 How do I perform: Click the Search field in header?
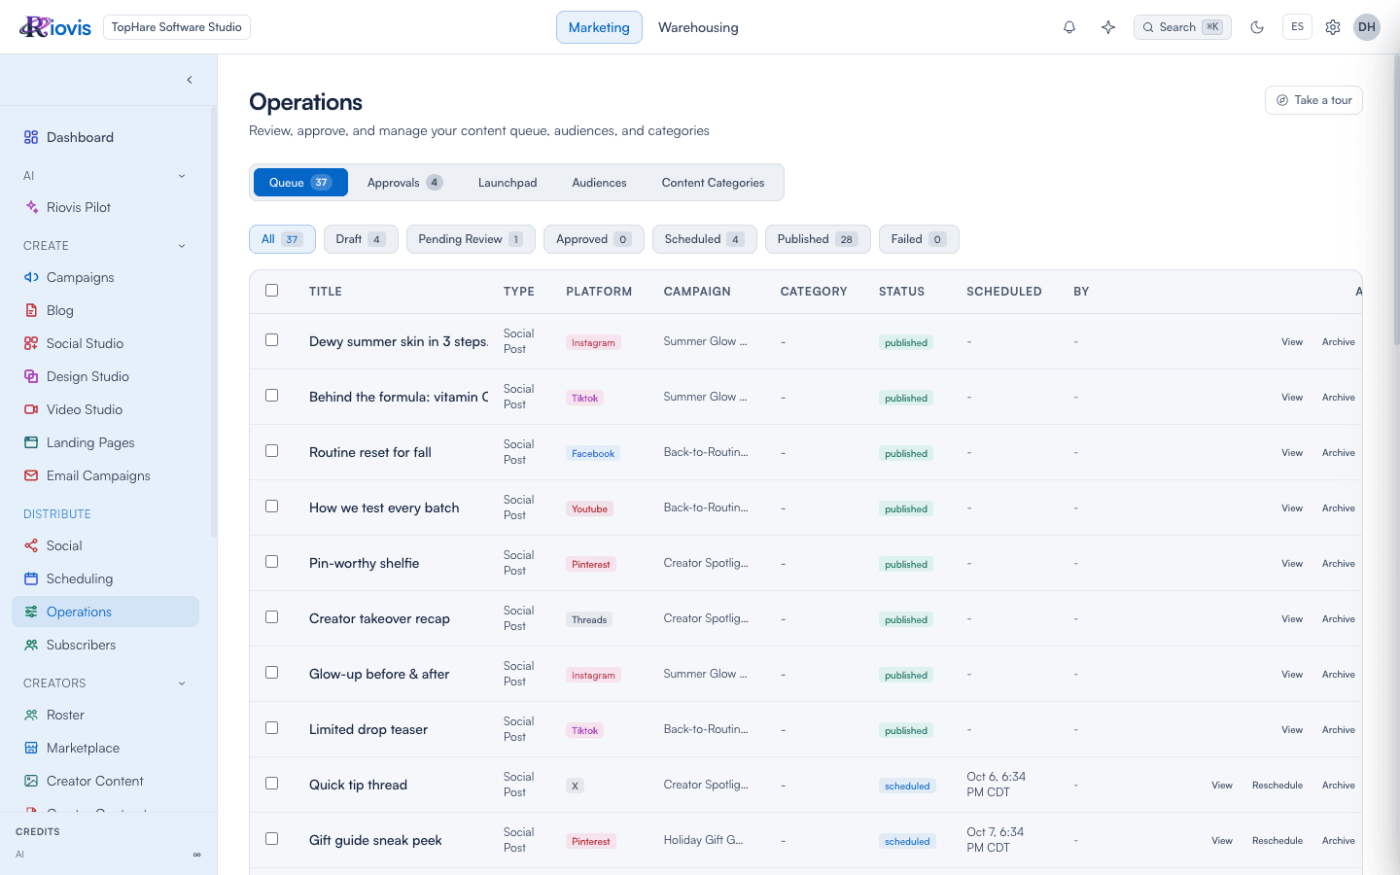tap(1182, 27)
